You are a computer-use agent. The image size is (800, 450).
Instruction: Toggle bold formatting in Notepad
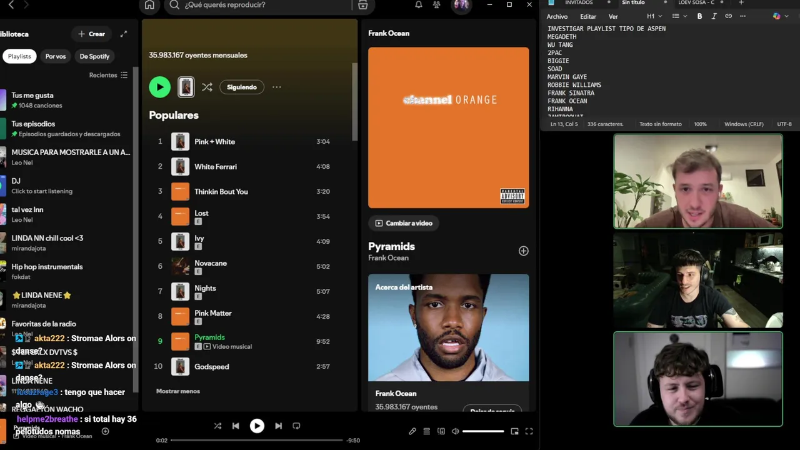click(x=699, y=16)
